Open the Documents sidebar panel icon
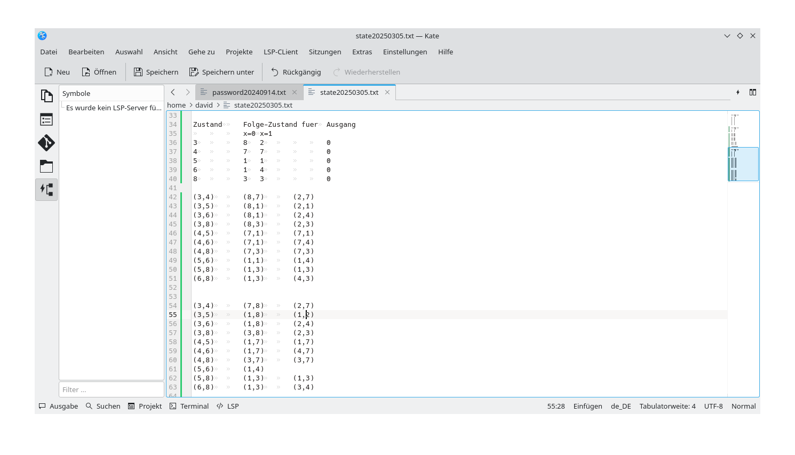This screenshot has height=455, width=795. pyautogui.click(x=46, y=96)
